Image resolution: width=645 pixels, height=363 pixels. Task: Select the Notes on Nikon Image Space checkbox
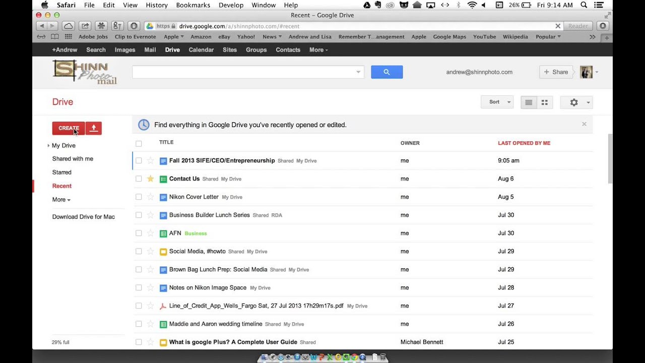139,288
